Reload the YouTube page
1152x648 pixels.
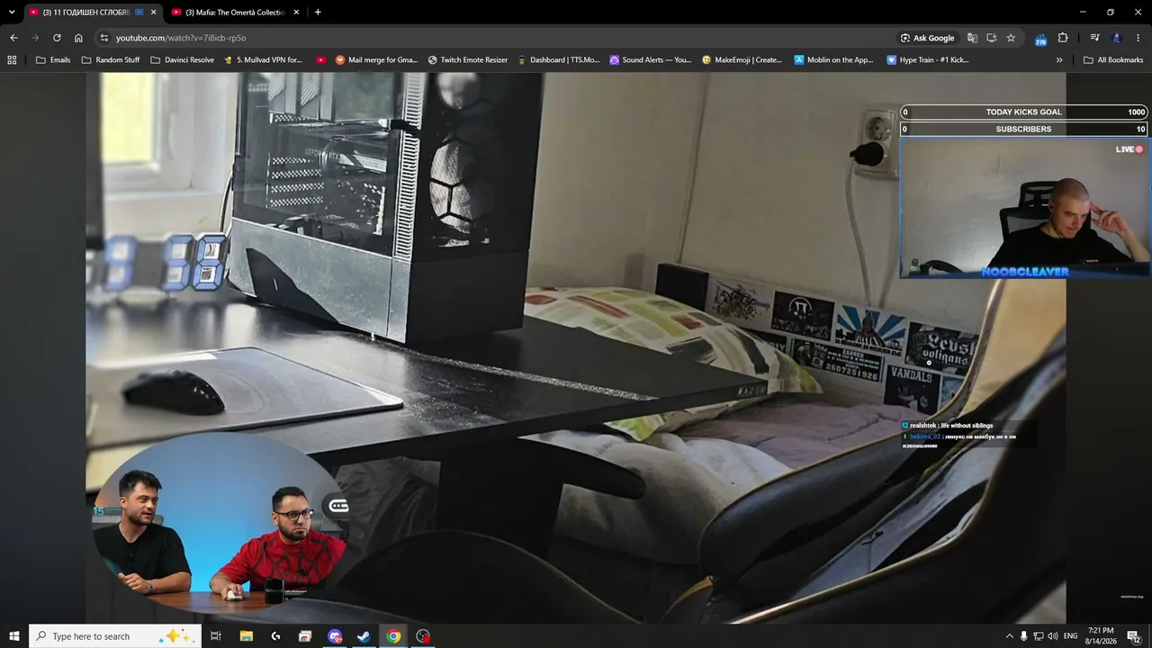click(57, 38)
